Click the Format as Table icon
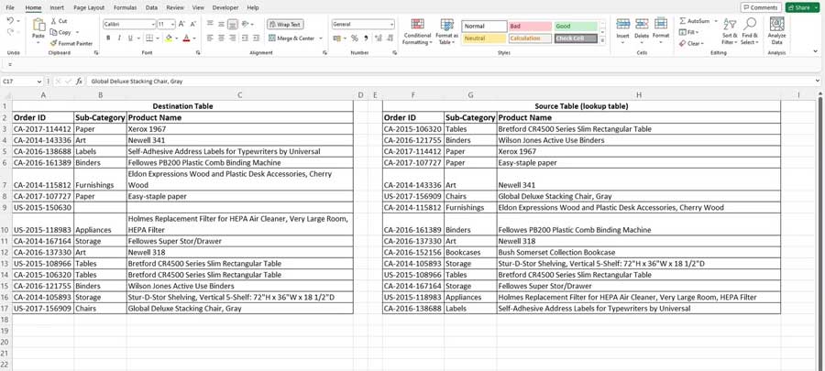Viewport: 825px width, 371px height. tap(447, 24)
